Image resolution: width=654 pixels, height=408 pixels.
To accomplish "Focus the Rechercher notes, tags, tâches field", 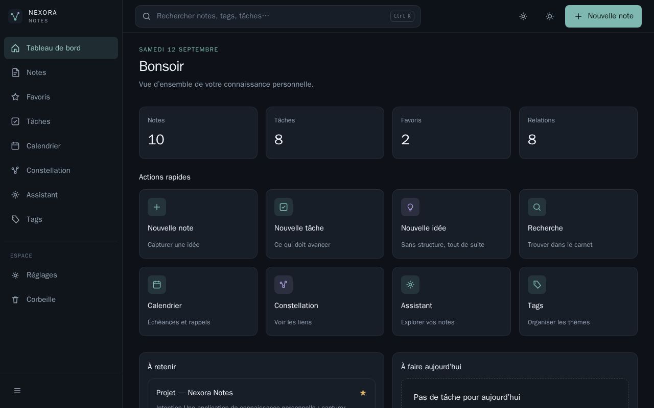I will (278, 16).
